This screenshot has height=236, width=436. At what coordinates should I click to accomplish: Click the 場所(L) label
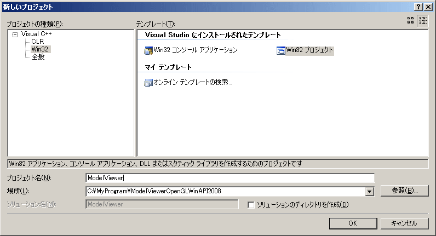pos(18,191)
